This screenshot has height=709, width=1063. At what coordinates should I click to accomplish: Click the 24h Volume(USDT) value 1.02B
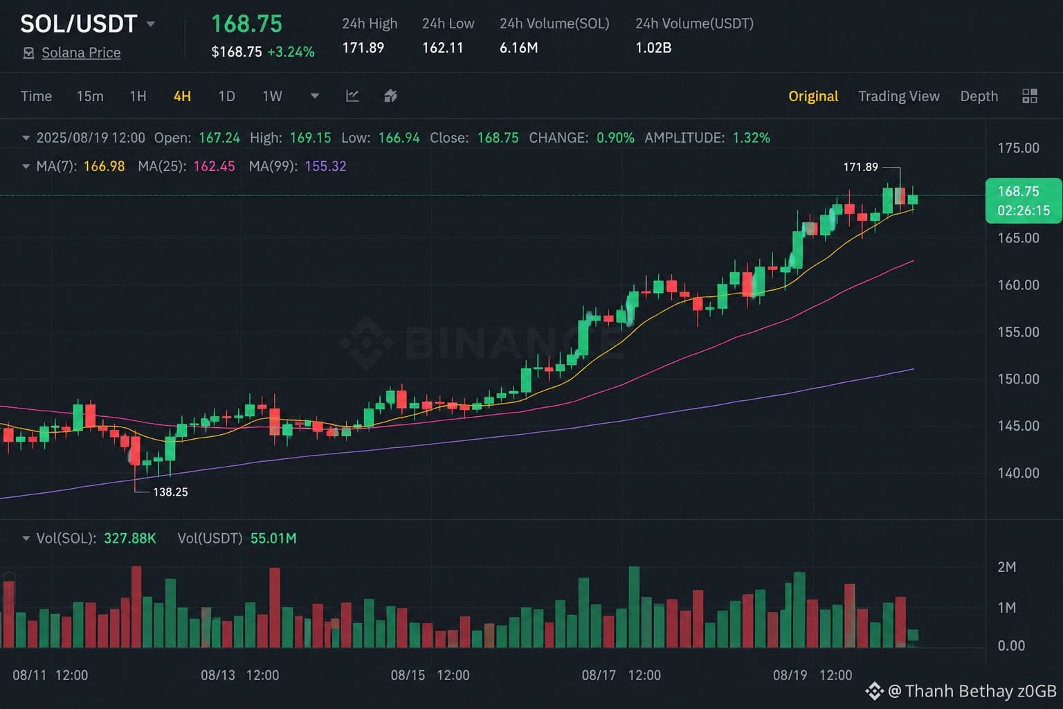(x=653, y=48)
